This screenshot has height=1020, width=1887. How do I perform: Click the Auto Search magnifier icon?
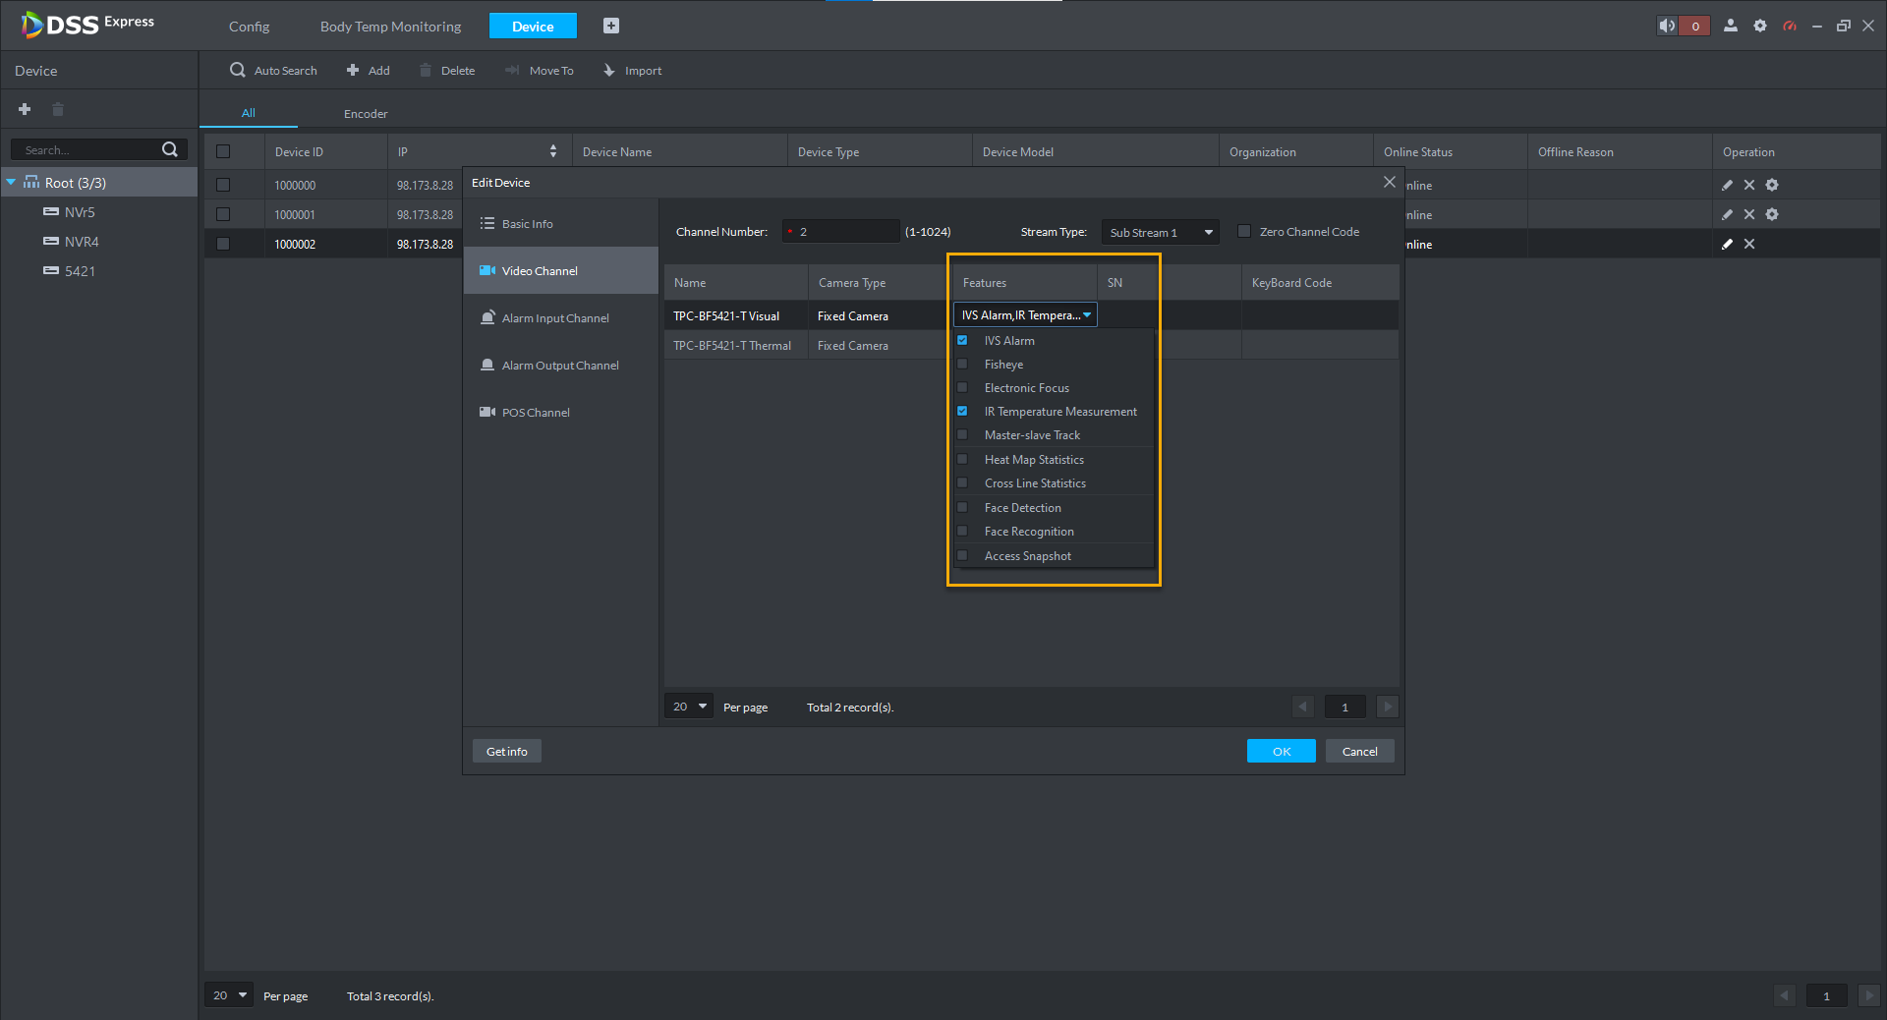coord(238,70)
